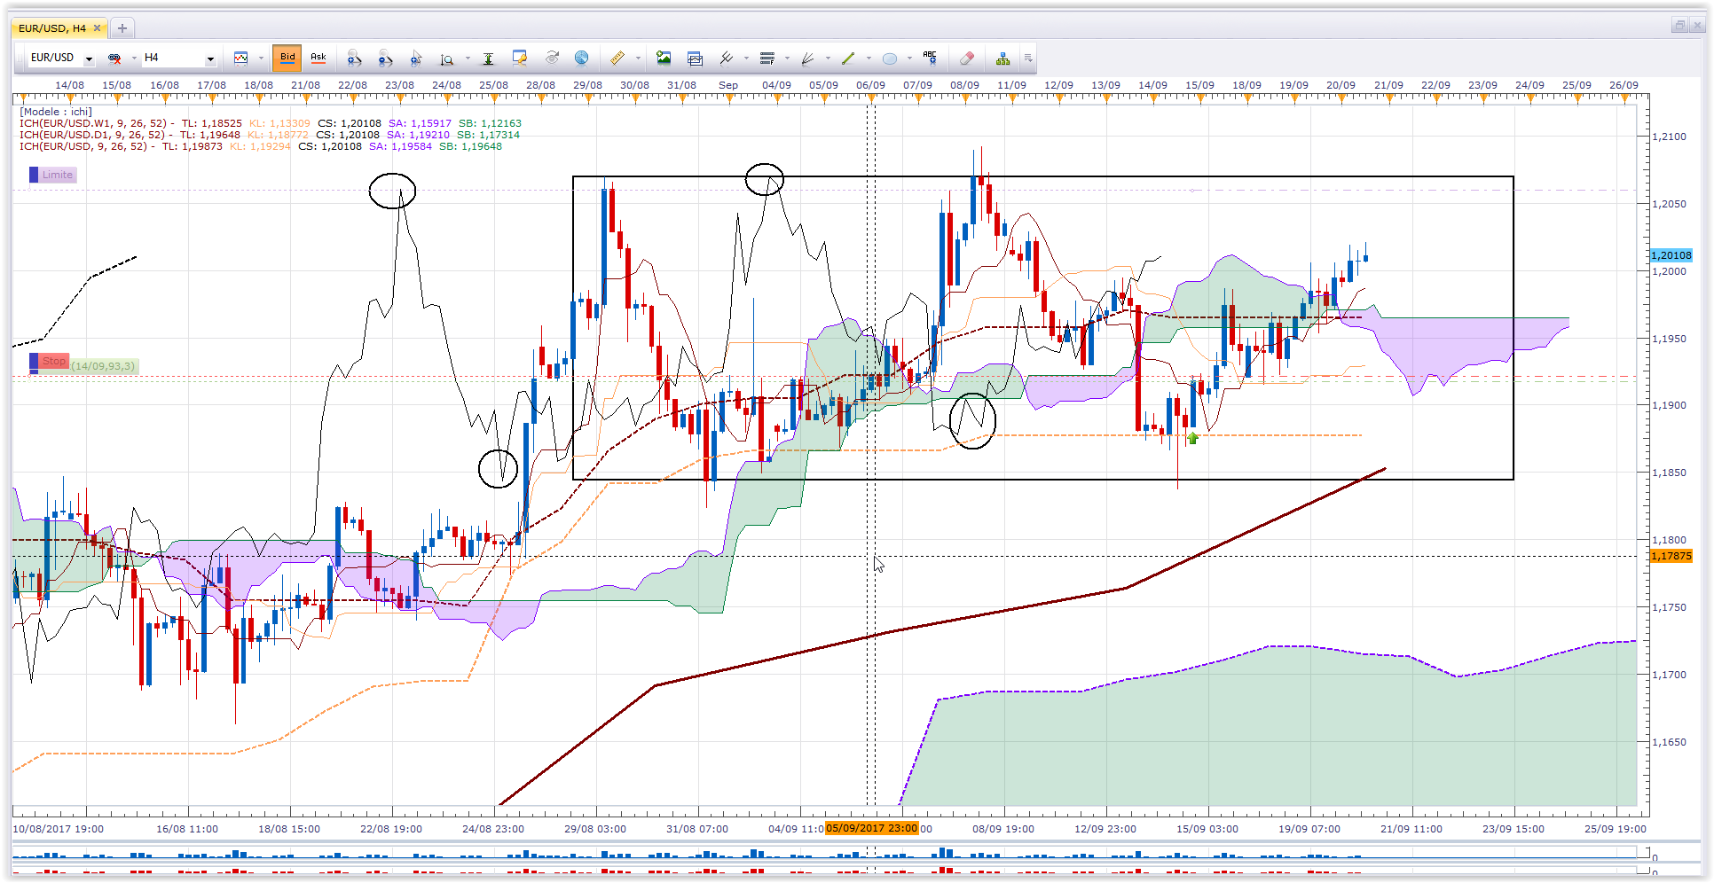Open the chart properties key icon
This screenshot has height=883, width=1714.
coord(520,59)
